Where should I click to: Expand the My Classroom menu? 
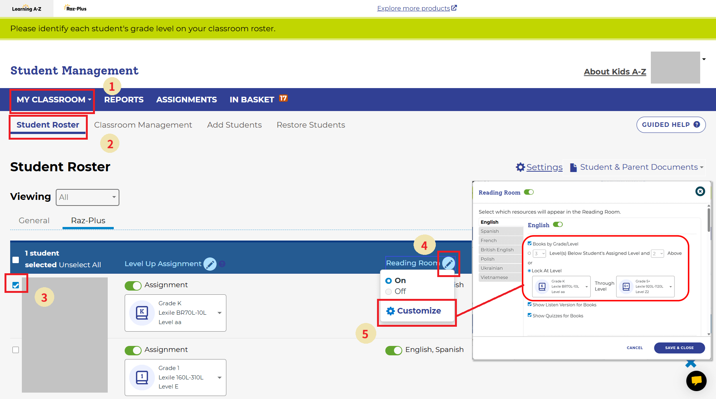point(53,100)
